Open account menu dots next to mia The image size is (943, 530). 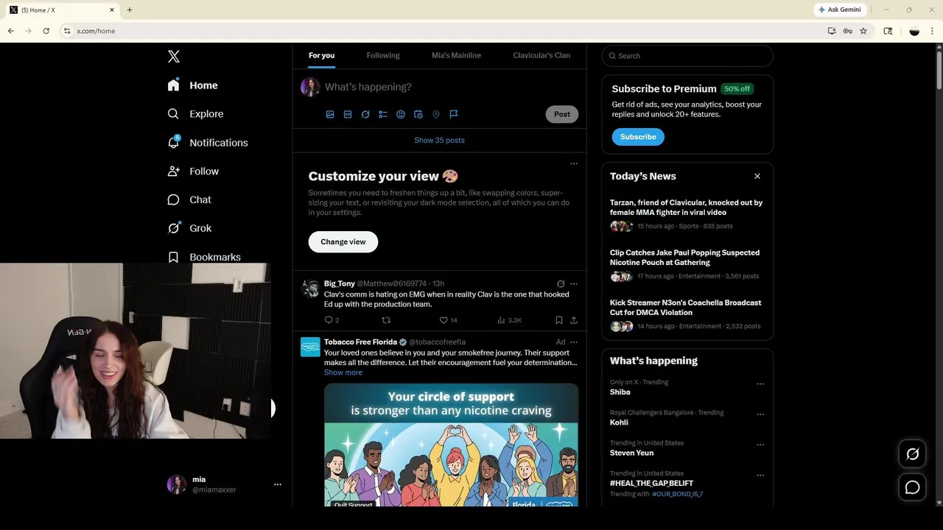coord(278,484)
